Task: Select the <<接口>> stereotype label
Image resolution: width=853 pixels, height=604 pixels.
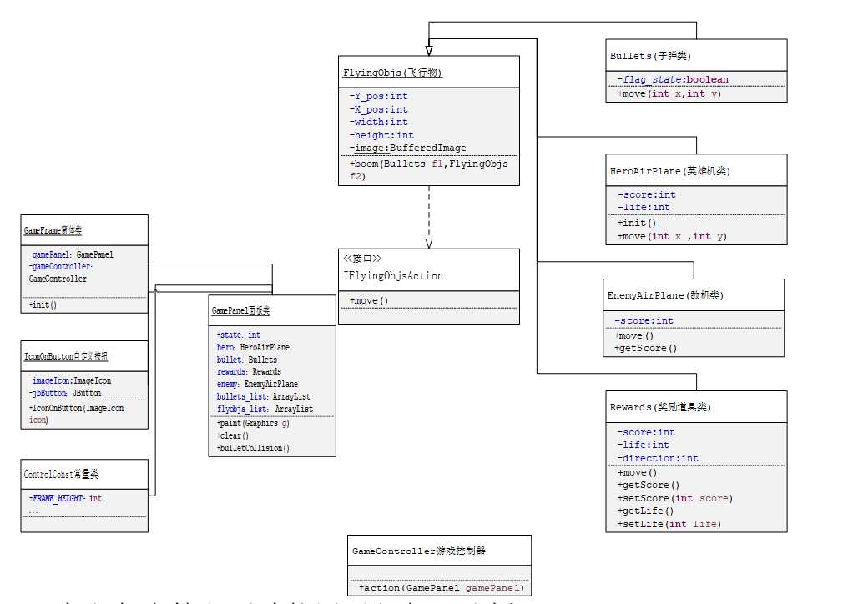Action: pyautogui.click(x=361, y=259)
